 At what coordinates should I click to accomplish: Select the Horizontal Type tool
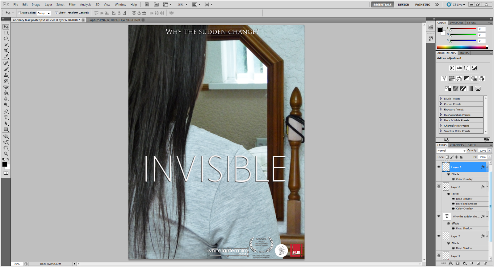(x=6, y=117)
